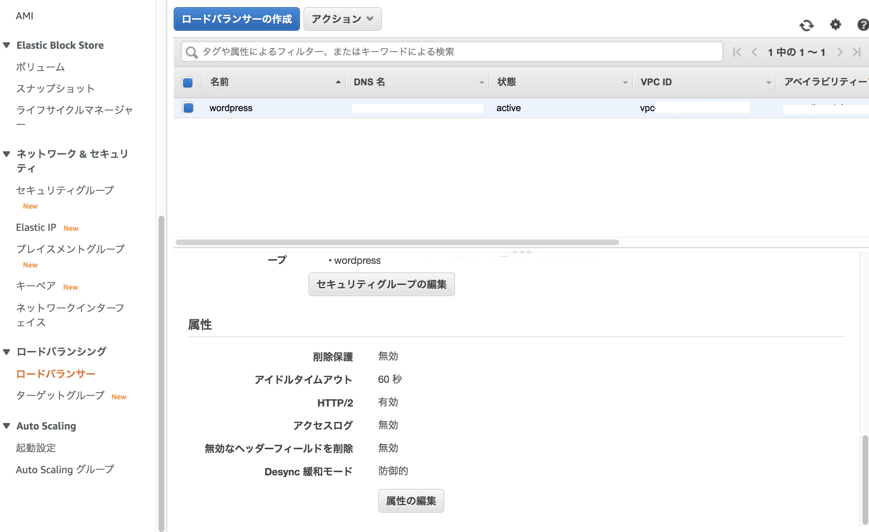Viewport: 869px width, 532px height.
Task: Select the wordpress name cell
Action: point(231,108)
